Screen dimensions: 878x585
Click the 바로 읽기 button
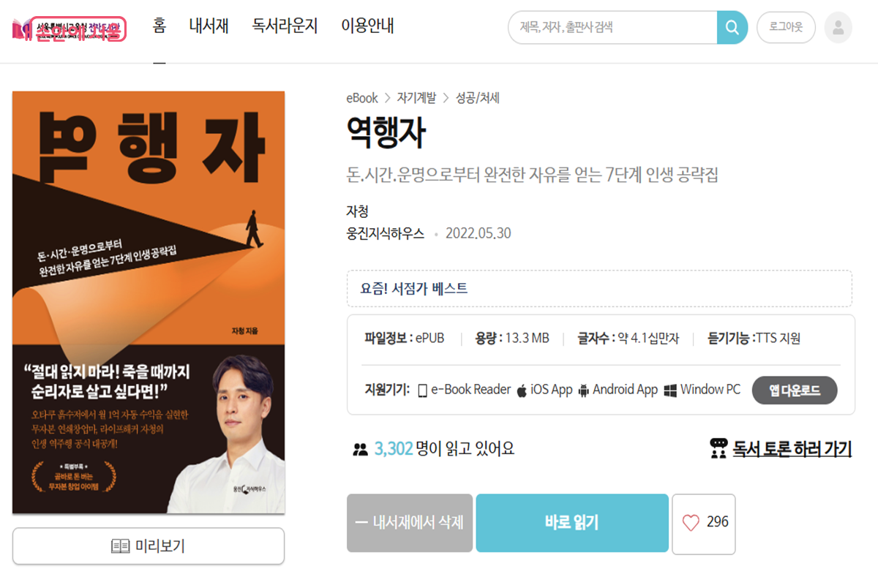[572, 523]
